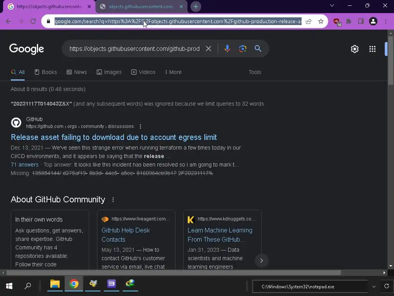The image size is (394, 296).
Task: Click the vertical page scrollbar thumb
Action: (391, 61)
